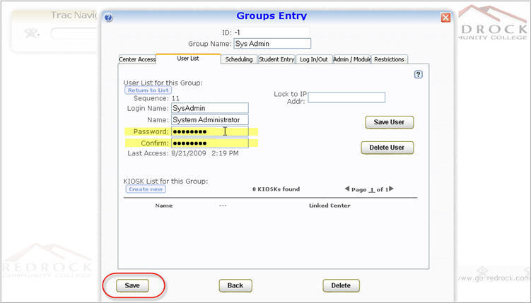Click the help icon in the dialog title bar

109,18
